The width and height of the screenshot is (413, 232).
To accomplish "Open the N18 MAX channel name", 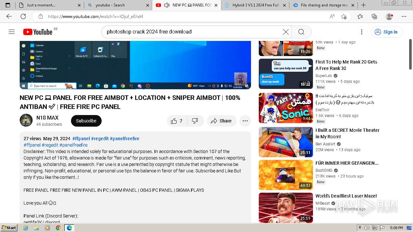I will [47, 118].
